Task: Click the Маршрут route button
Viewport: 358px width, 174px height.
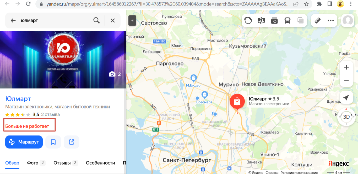Action: point(24,142)
